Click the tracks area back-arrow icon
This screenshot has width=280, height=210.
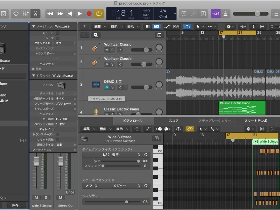tap(85, 27)
